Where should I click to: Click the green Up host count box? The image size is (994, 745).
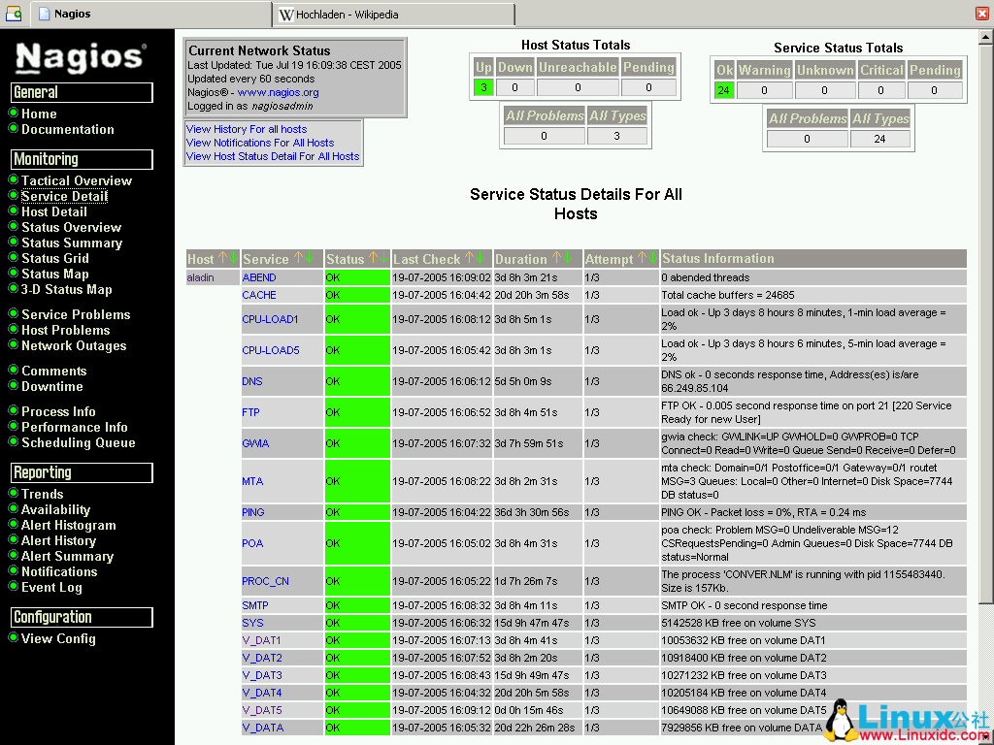point(482,86)
